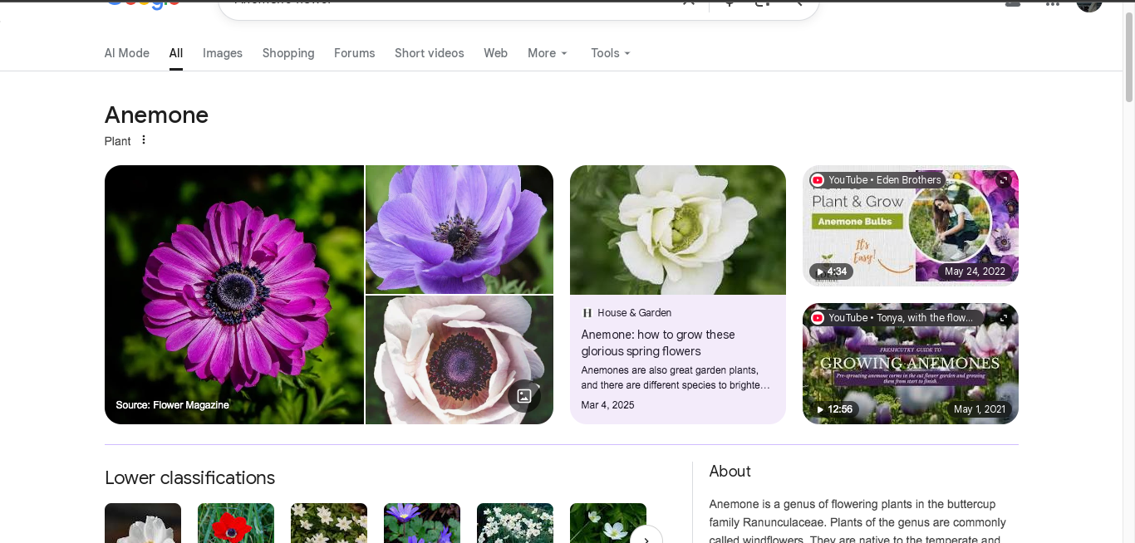Screen dimensions: 1135x543
Task: Click the 'YouTube • Eden Brothers' label
Action: (885, 180)
